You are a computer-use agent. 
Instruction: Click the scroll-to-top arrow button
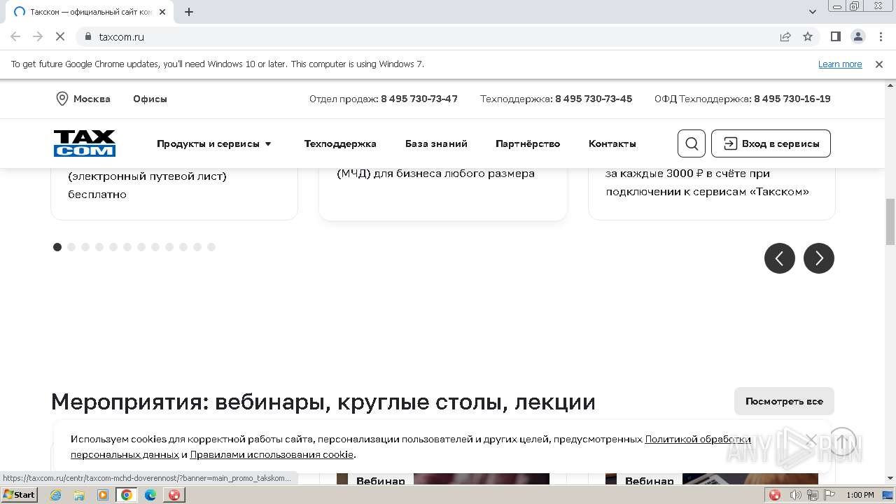(842, 442)
